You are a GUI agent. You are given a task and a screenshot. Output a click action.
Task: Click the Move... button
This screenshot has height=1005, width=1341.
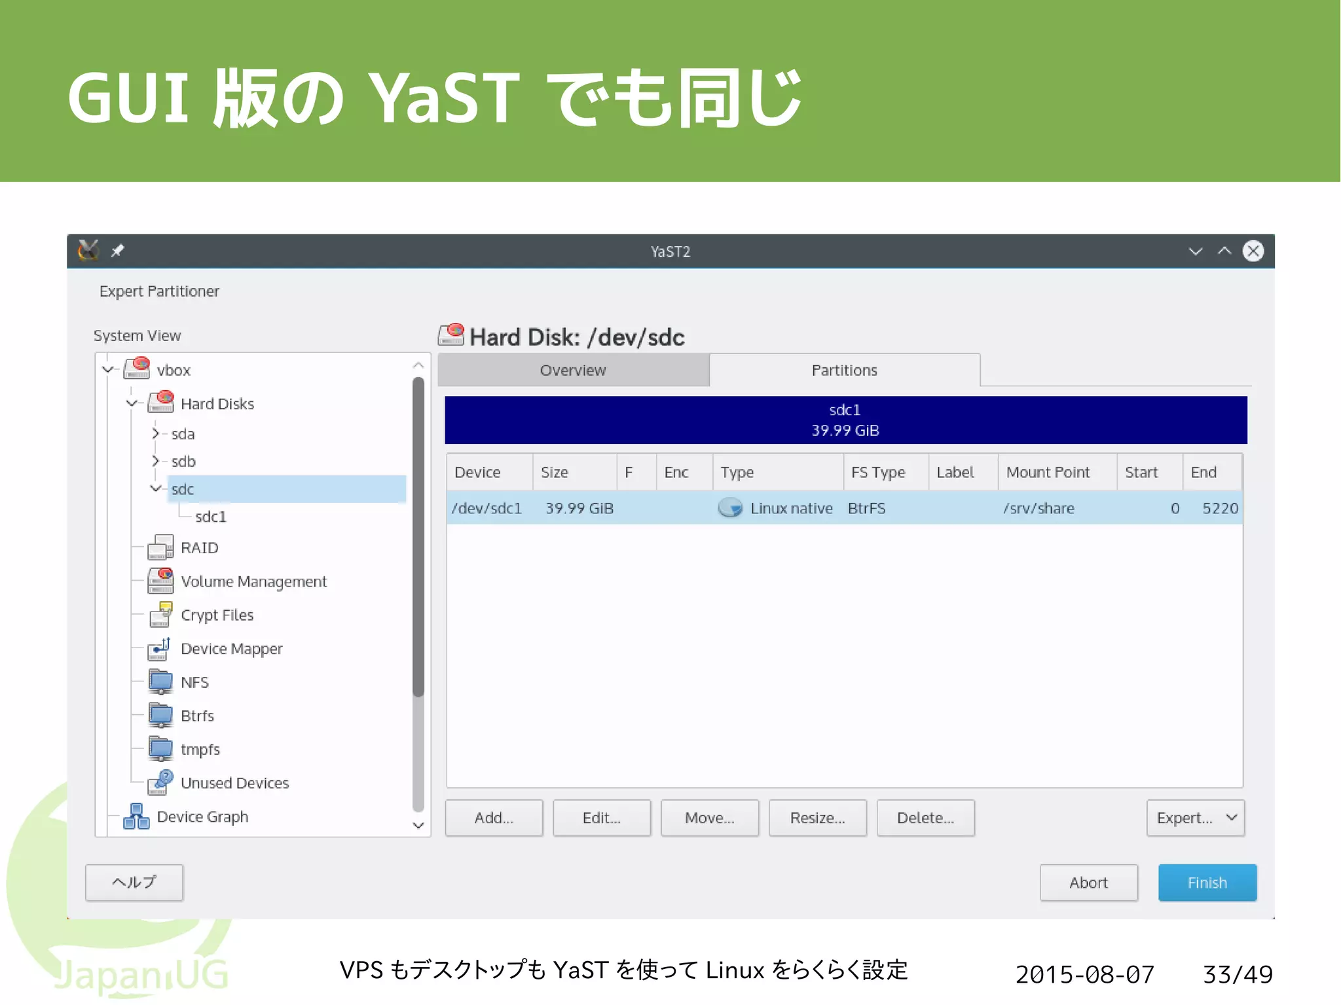(x=710, y=818)
